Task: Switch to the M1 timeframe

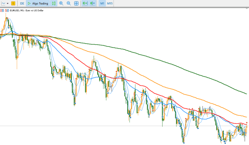Action: (102, 3)
